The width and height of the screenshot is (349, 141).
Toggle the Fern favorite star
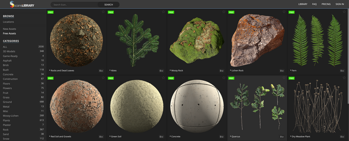coord(344,12)
